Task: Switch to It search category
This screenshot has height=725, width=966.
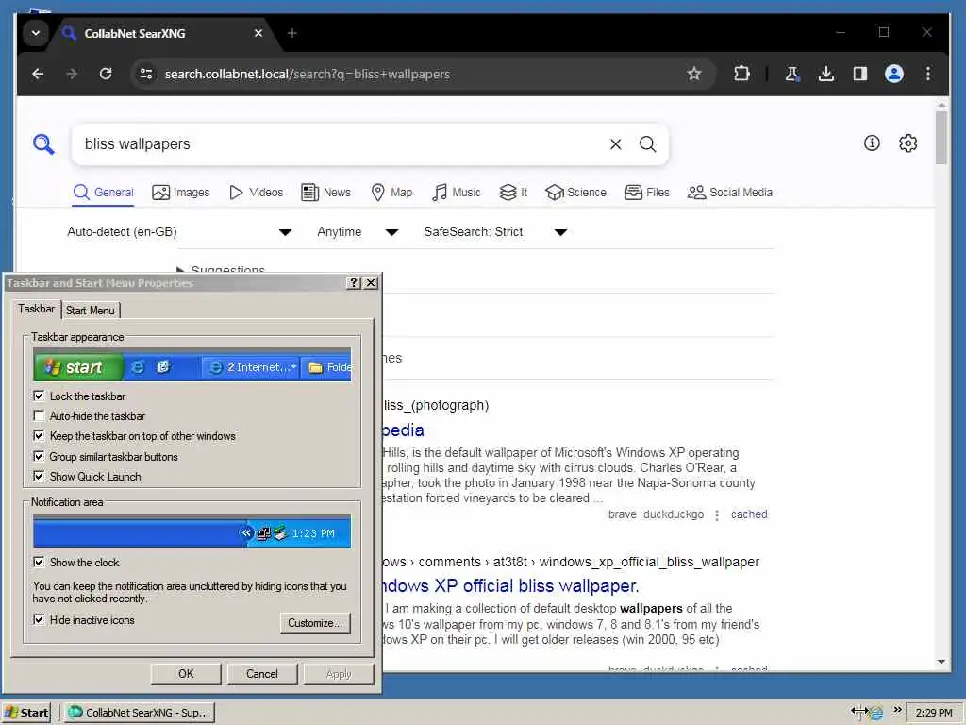Action: (x=513, y=193)
